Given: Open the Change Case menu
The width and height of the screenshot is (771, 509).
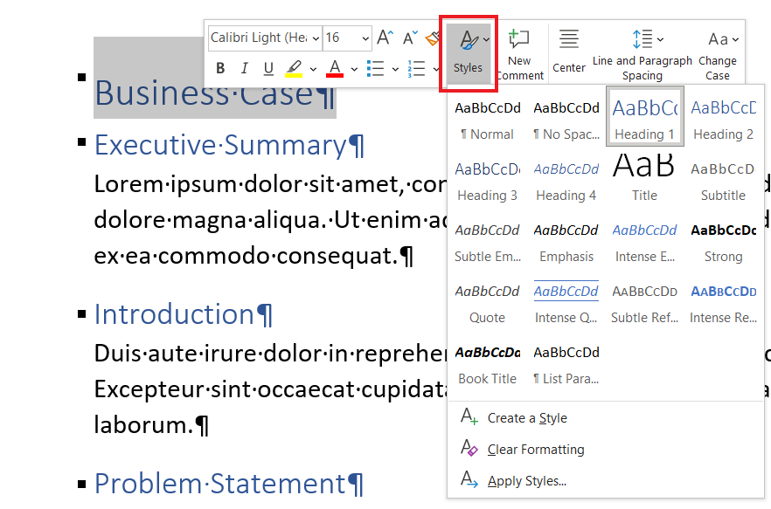Looking at the screenshot, I should (x=718, y=54).
